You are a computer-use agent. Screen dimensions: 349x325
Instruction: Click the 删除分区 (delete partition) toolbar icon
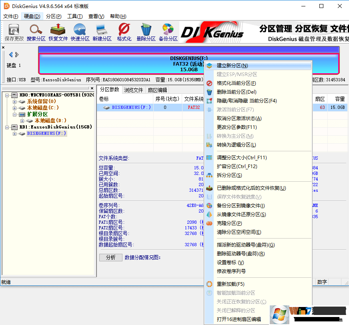click(x=146, y=32)
